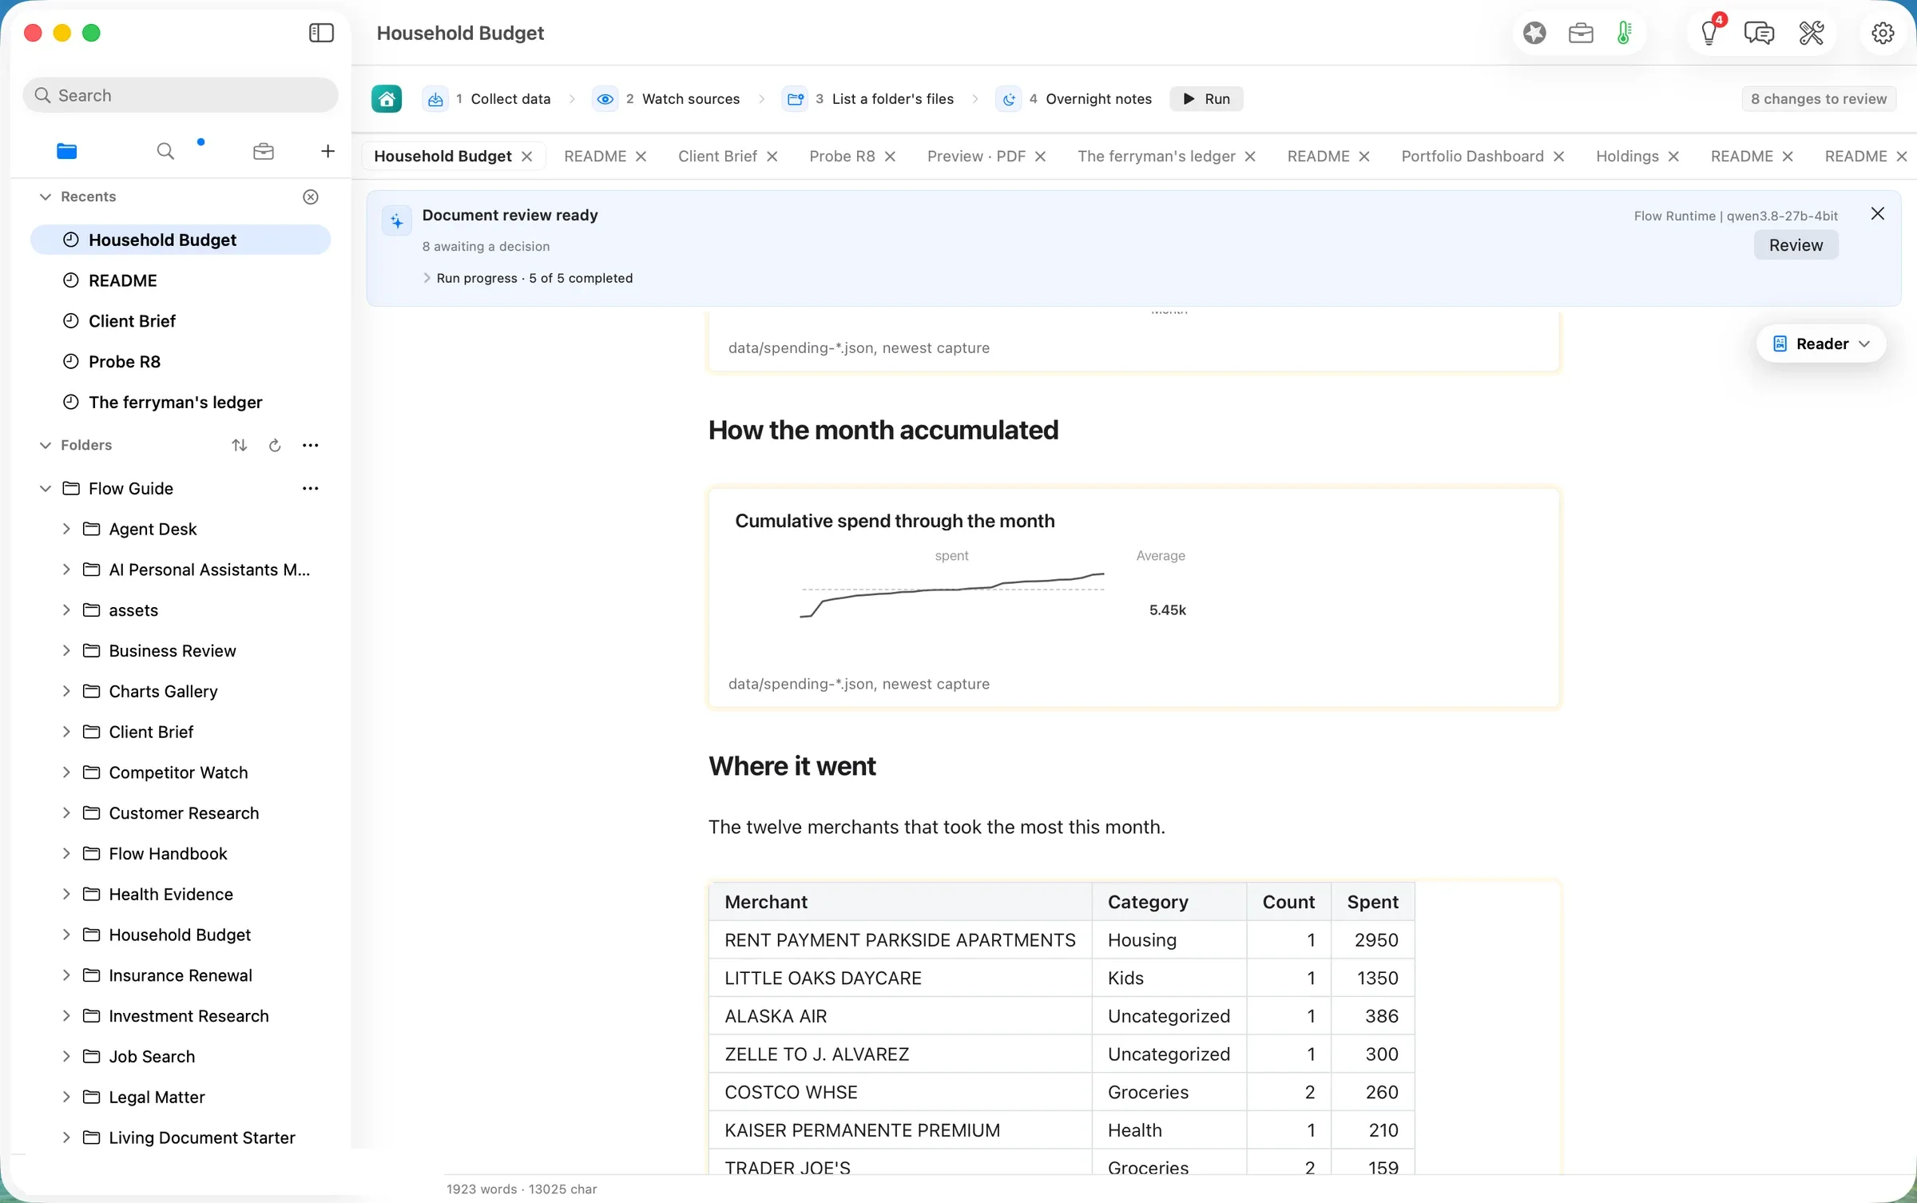1917x1203 pixels.
Task: Open the sidebar search magnifier icon
Action: 165,151
